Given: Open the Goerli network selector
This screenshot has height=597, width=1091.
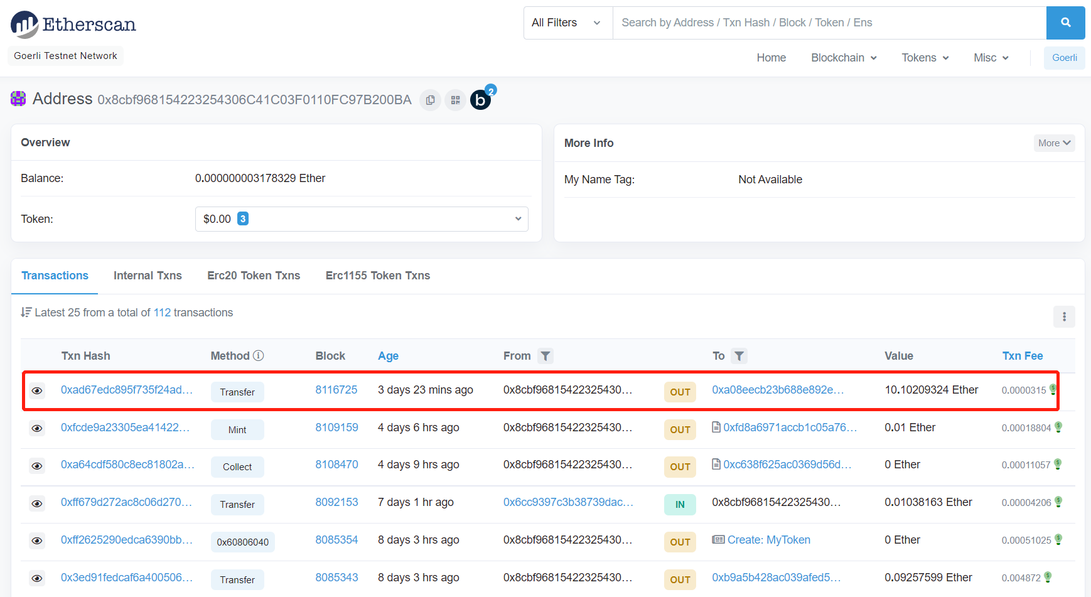Looking at the screenshot, I should [1064, 58].
